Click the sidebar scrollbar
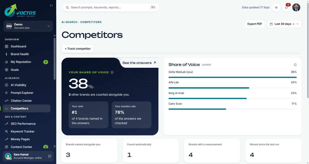The width and height of the screenshot is (309, 164). 54,58
